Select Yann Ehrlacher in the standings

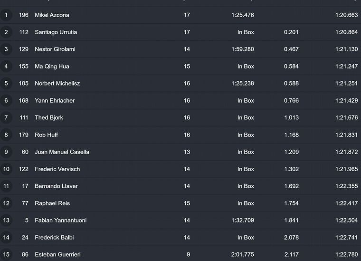point(55,101)
